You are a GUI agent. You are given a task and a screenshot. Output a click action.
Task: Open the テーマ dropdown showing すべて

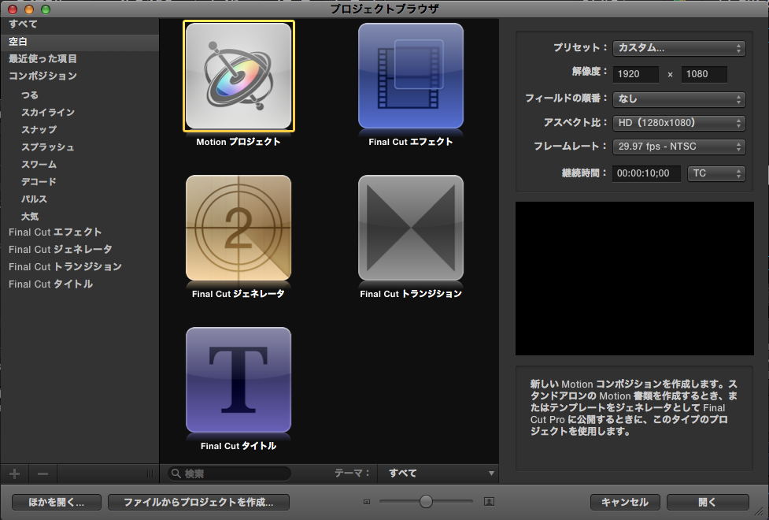438,474
